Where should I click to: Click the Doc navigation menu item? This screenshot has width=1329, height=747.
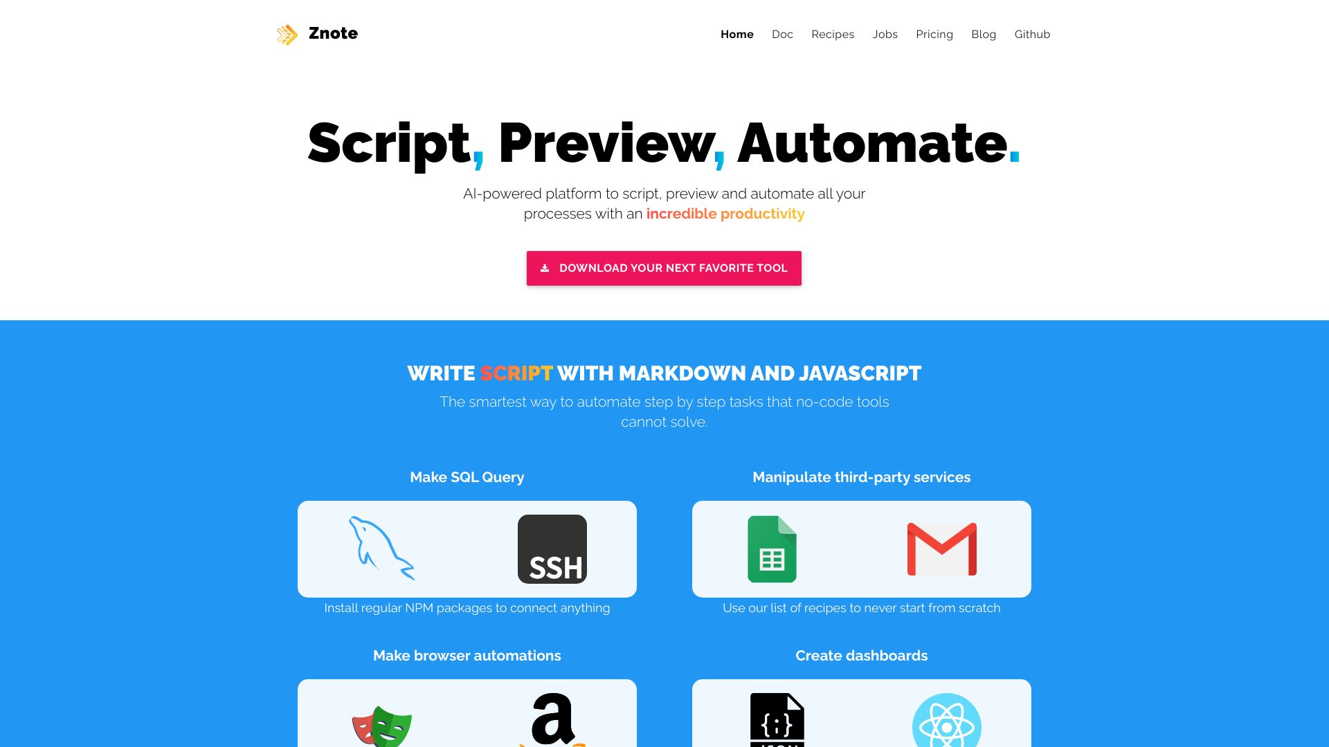782,34
